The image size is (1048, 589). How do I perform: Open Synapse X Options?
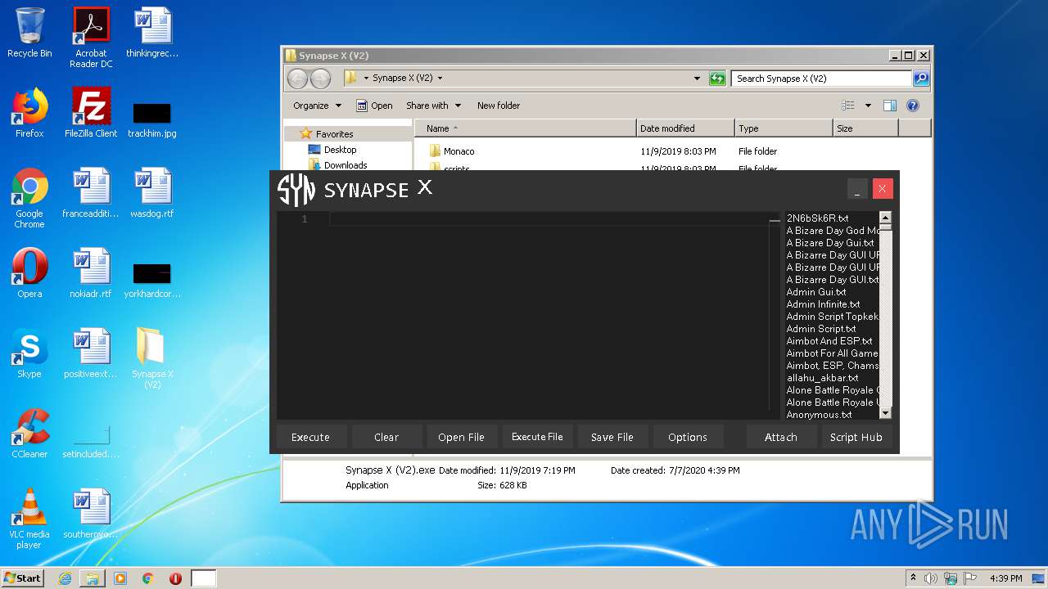click(x=688, y=437)
